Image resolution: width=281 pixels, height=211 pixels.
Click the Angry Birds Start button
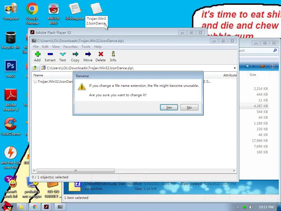pyautogui.click(x=7, y=206)
